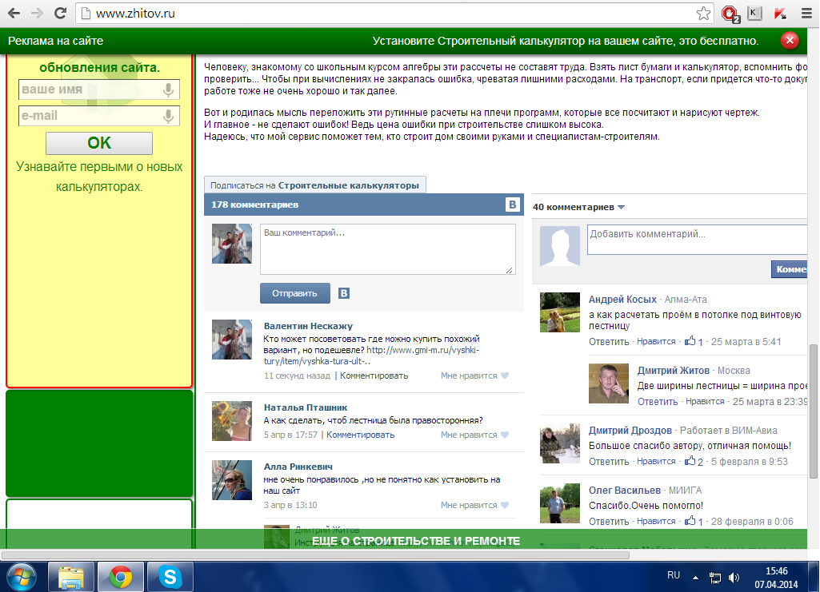820x592 pixels.
Task: Click Реклама на сайте in the banner
Action: (x=55, y=41)
